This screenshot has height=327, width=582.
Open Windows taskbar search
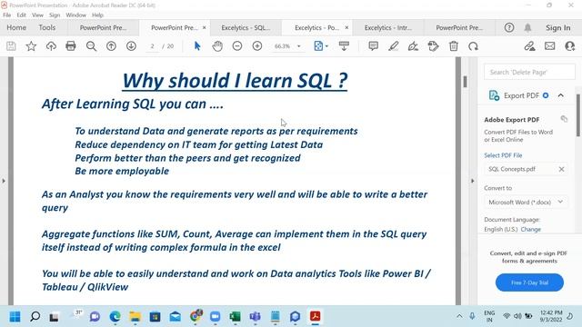click(x=35, y=317)
